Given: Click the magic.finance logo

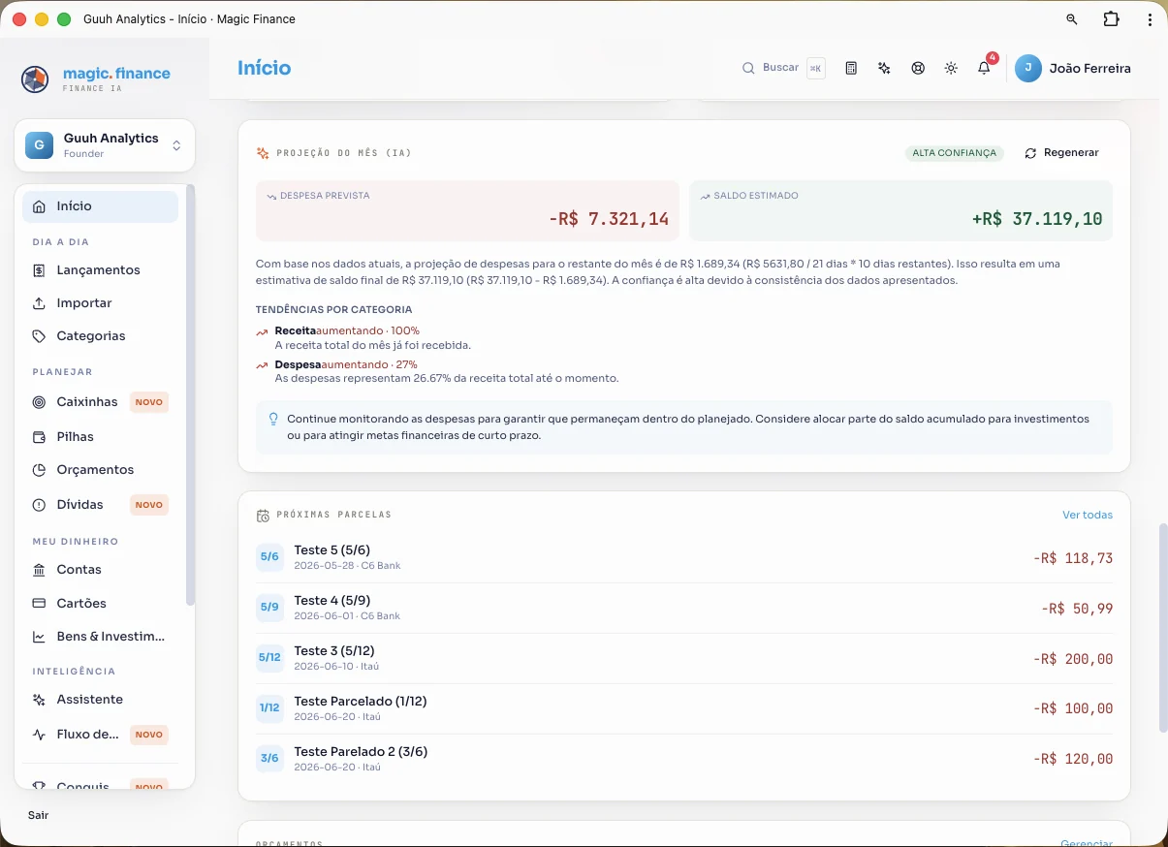Looking at the screenshot, I should (x=96, y=78).
